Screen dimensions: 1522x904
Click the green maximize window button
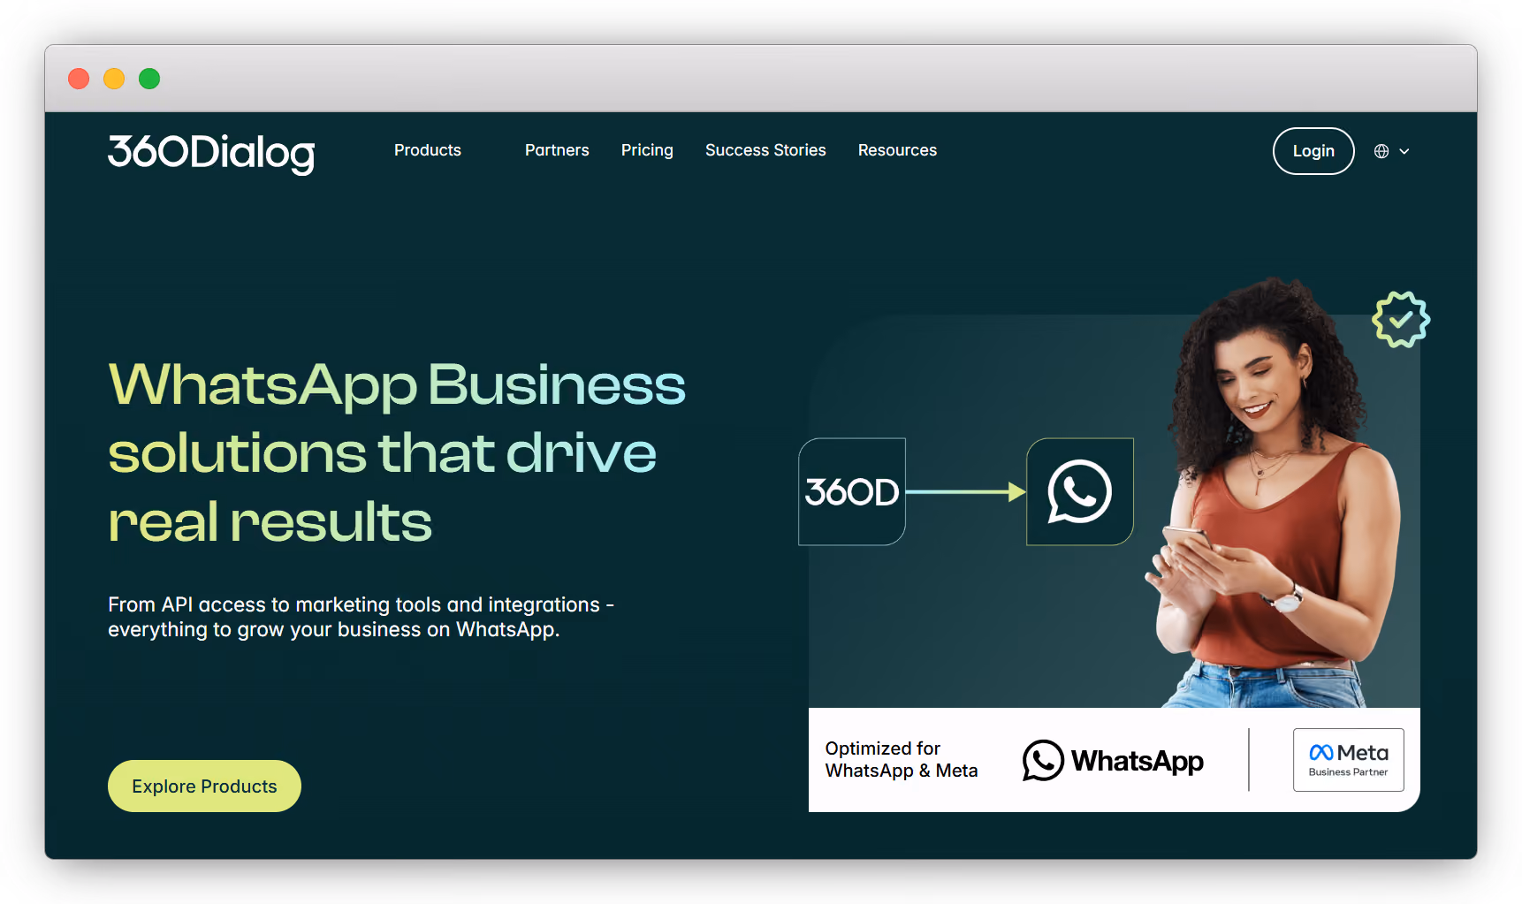pyautogui.click(x=149, y=79)
